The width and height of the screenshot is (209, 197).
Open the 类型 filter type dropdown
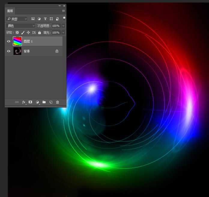coord(17,19)
